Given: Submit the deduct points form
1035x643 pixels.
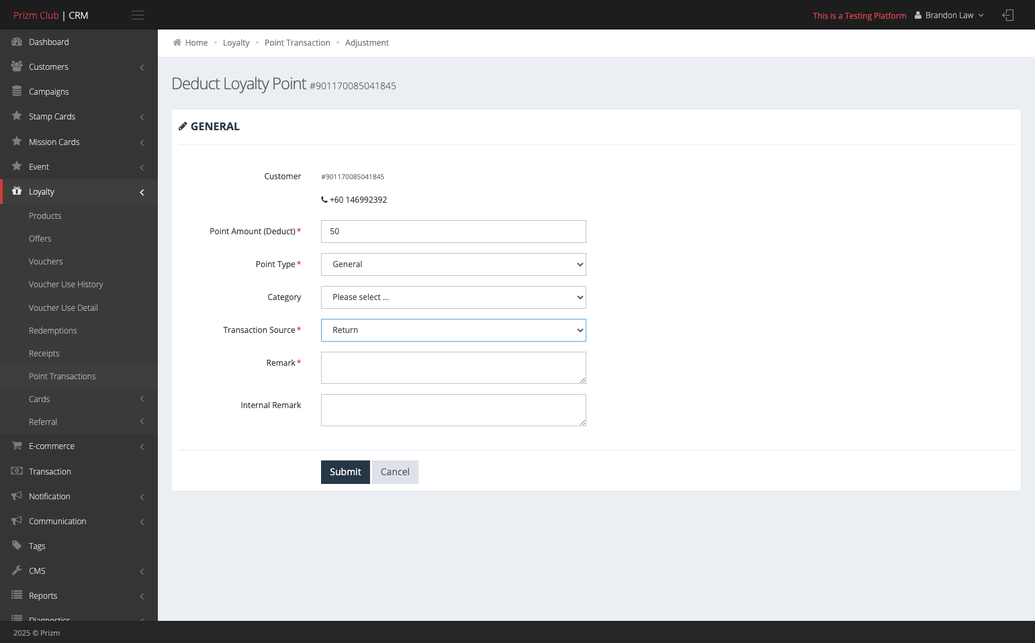Looking at the screenshot, I should 345,472.
